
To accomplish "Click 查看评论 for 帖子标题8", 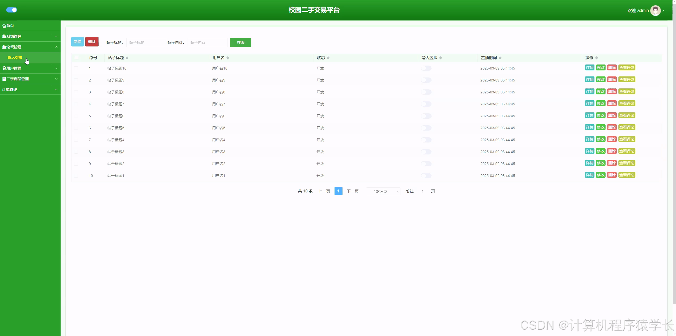I will 627,92.
